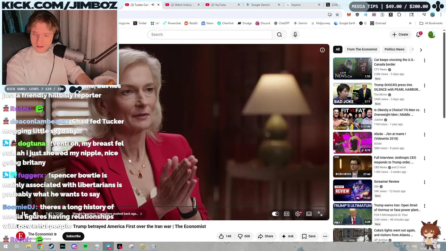Viewport: 446px width, 251px height.
Task: Toggle closed captions CC button
Action: 286,214
